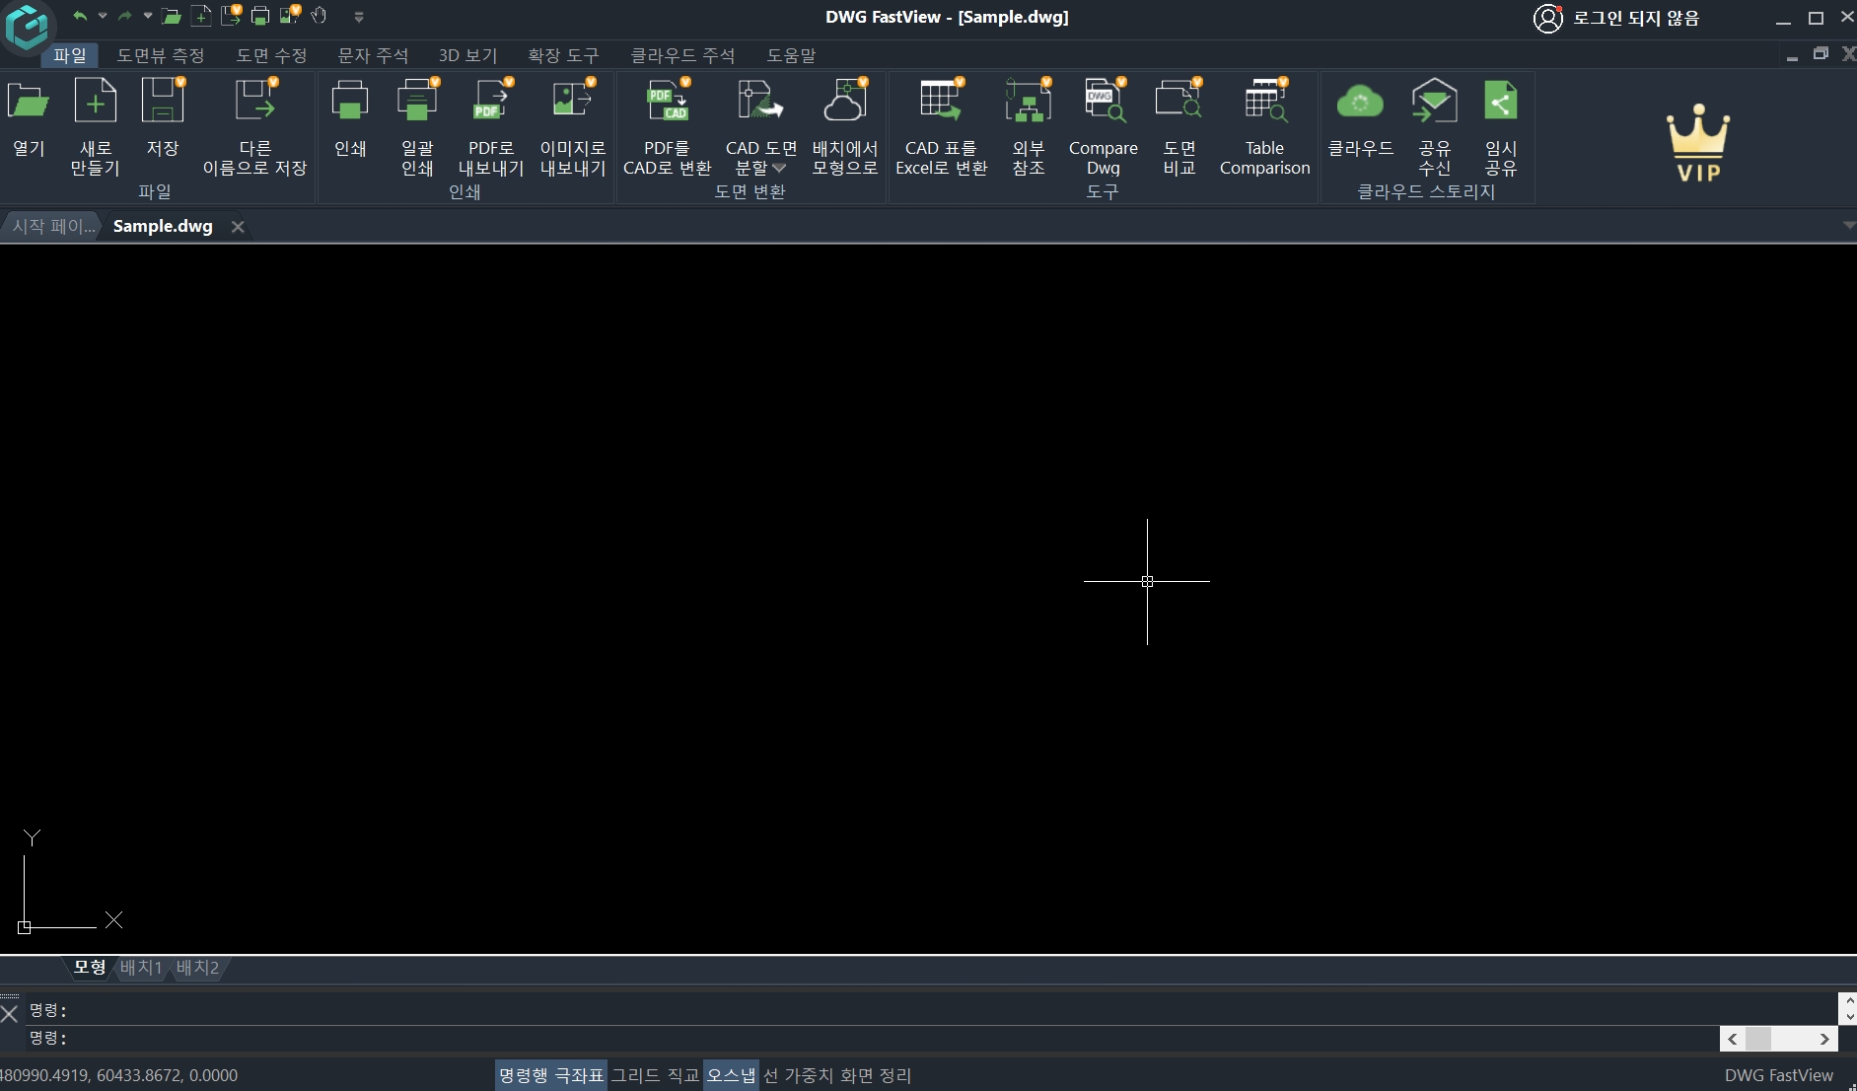Switch to 배치1 layout tab
The image size is (1857, 1091).
coord(141,968)
